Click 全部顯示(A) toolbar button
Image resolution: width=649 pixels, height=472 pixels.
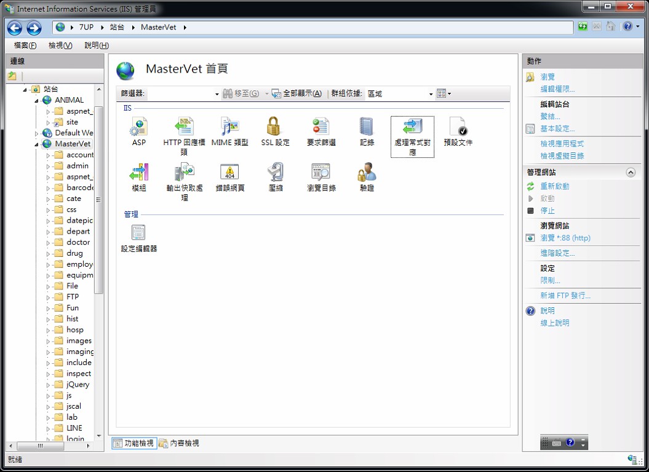(x=297, y=93)
